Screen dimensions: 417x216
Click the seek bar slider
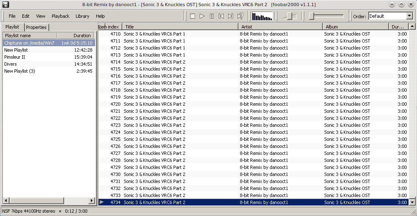[x=326, y=16]
